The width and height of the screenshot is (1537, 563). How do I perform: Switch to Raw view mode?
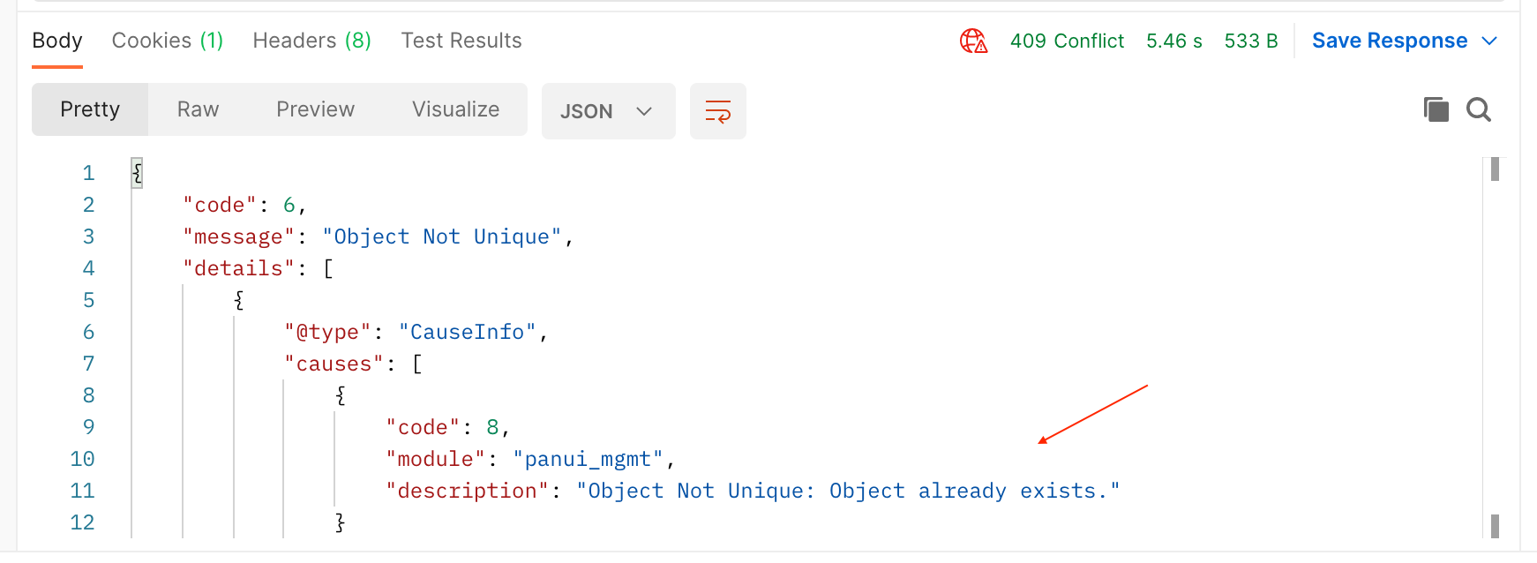click(x=198, y=109)
